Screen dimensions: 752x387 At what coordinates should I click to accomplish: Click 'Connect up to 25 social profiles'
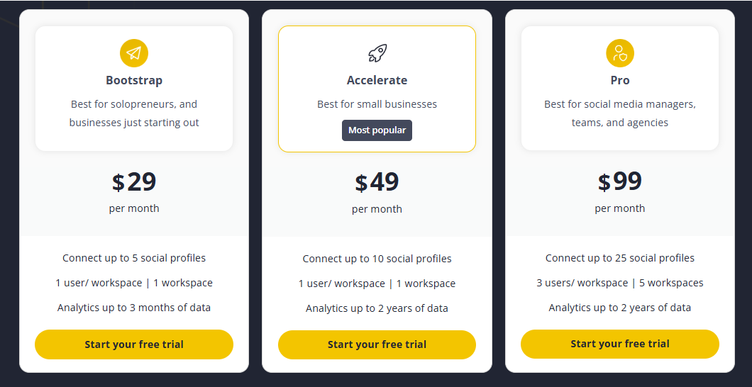pyautogui.click(x=619, y=258)
